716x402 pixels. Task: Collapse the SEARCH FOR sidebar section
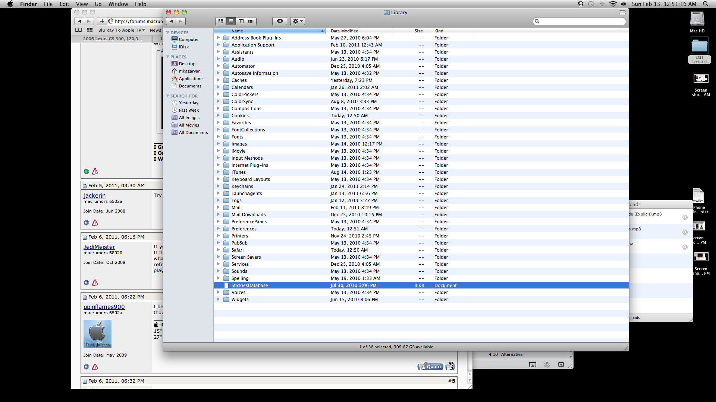(168, 96)
